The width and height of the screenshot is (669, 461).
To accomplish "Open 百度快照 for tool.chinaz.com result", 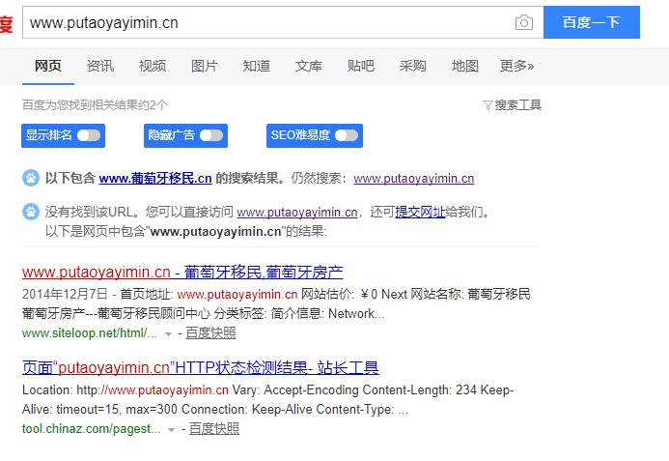I will click(213, 428).
